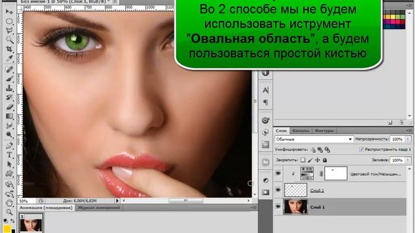
Task: Toggle lock all padlock icon
Action: [325, 160]
